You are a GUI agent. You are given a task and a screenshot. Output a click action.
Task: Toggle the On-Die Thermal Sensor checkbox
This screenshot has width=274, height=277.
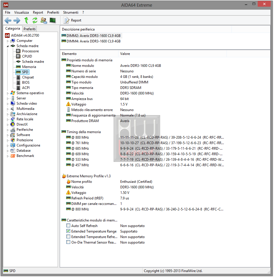68,242
